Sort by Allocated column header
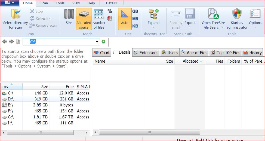This screenshot has width=265, height=141. tap(190, 61)
